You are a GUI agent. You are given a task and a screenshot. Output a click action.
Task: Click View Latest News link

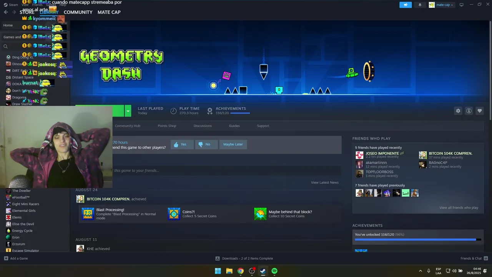[x=325, y=182]
